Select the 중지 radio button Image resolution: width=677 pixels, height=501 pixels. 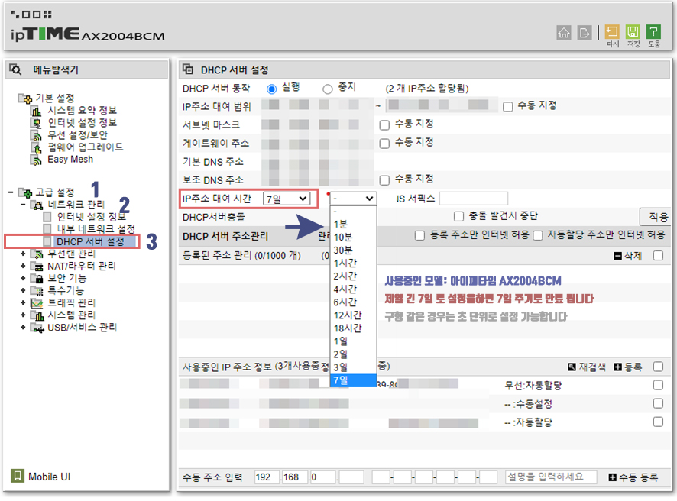point(328,89)
